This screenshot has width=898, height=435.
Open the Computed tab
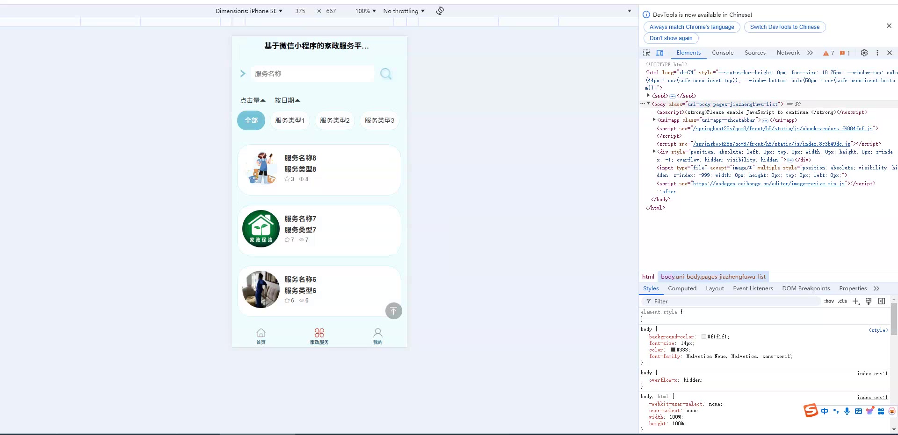tap(682, 288)
